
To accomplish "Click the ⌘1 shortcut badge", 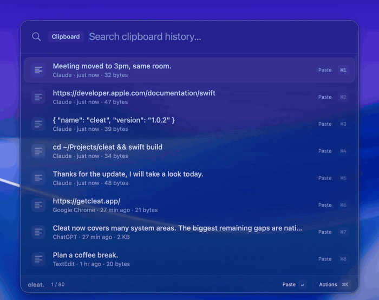I will click(343, 70).
